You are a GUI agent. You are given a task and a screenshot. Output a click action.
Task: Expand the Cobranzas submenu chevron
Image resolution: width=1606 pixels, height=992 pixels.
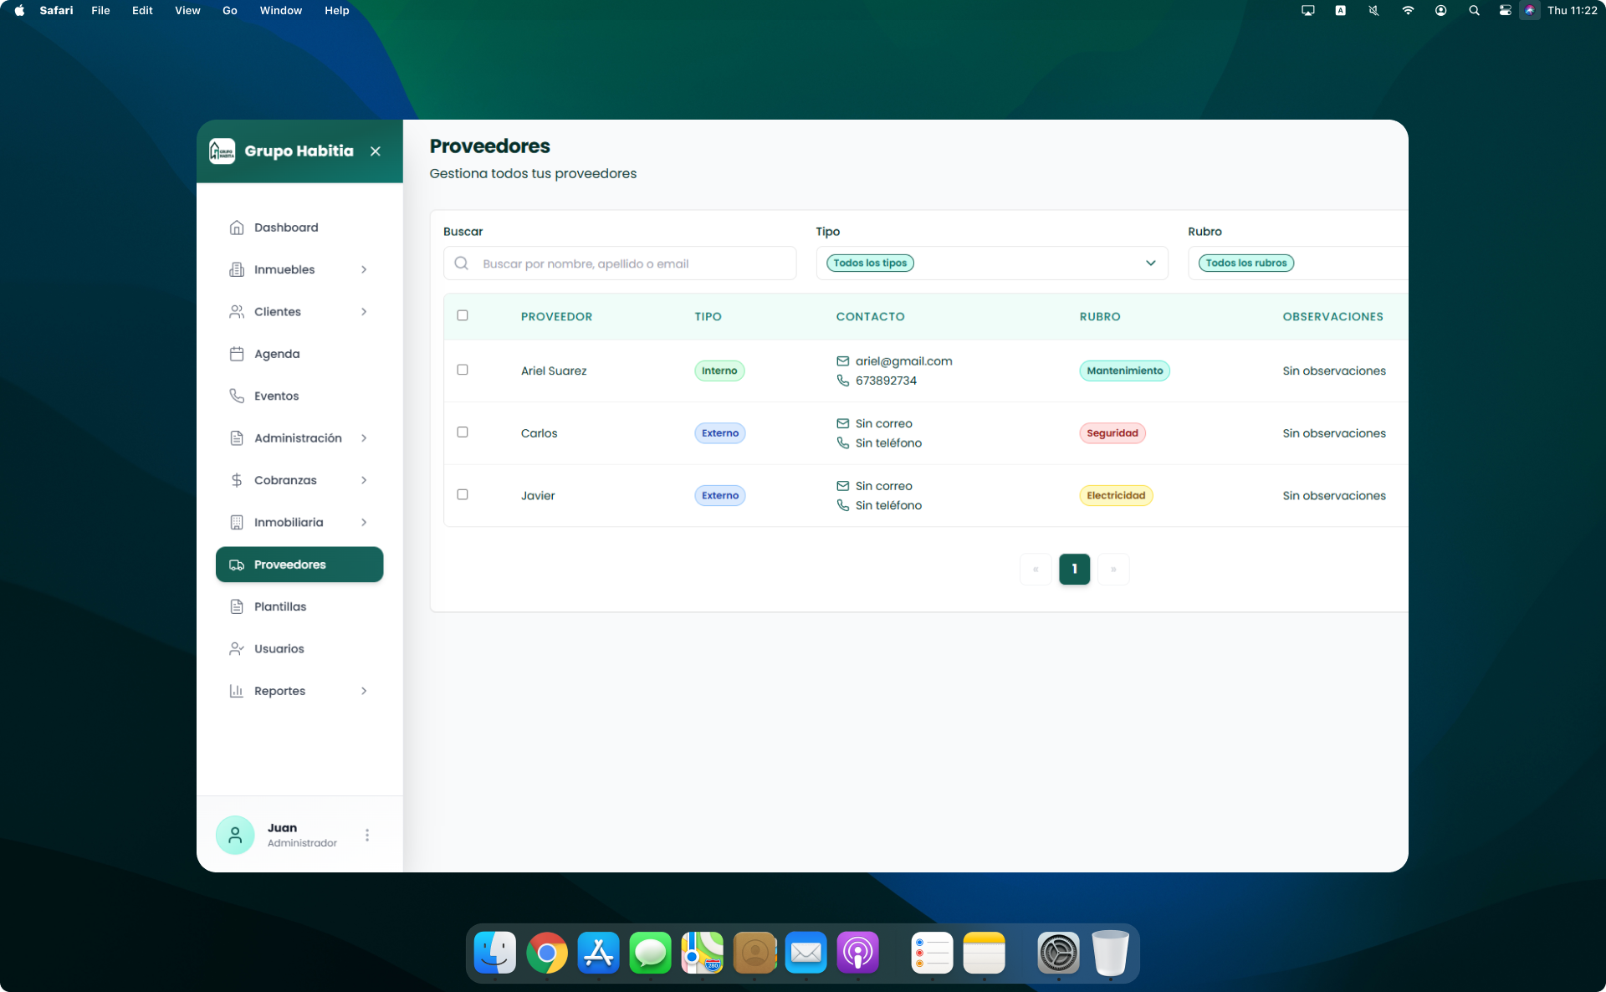364,480
